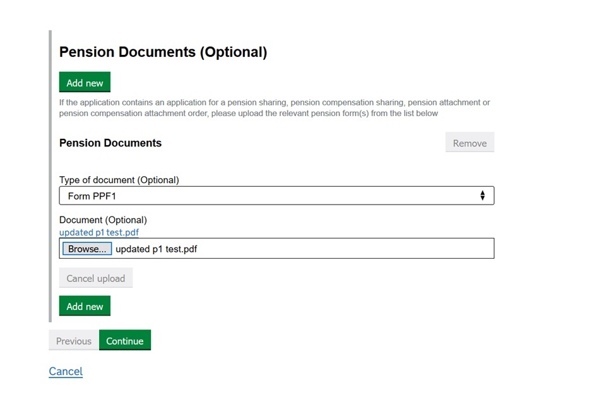Click the dropdown arrows beside Form PPF1
The width and height of the screenshot is (606, 404).
482,196
